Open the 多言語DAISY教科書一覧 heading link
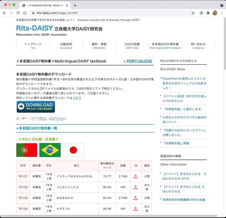 (x=38, y=128)
